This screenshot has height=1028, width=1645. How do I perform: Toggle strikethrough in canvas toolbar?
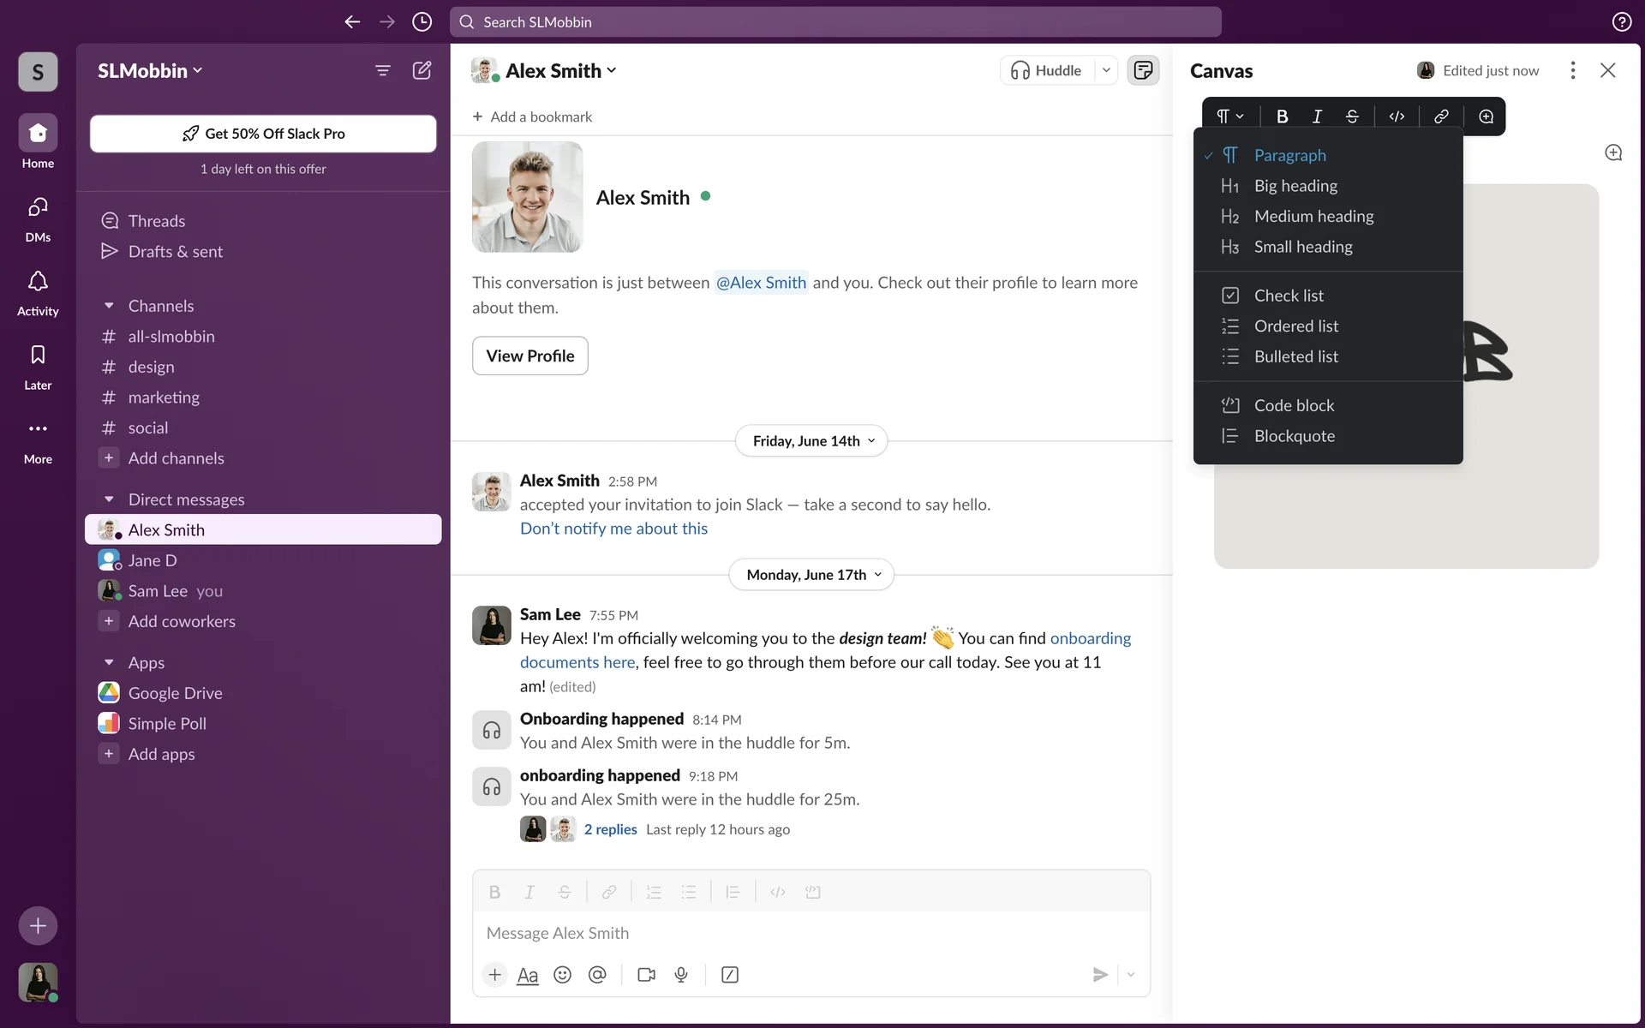pos(1352,117)
